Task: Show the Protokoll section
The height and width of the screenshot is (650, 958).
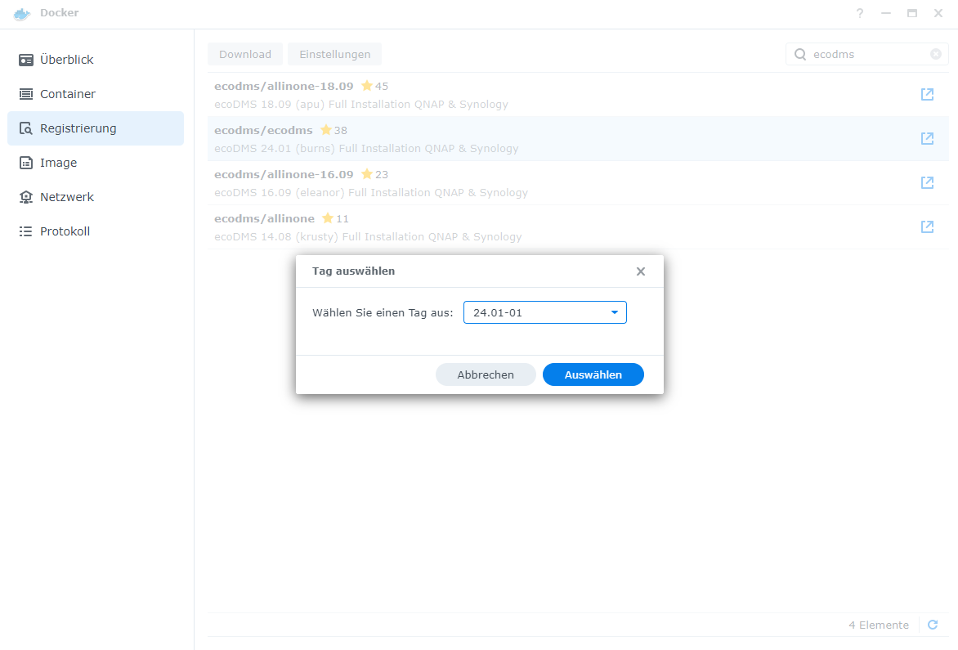Action: tap(96, 231)
